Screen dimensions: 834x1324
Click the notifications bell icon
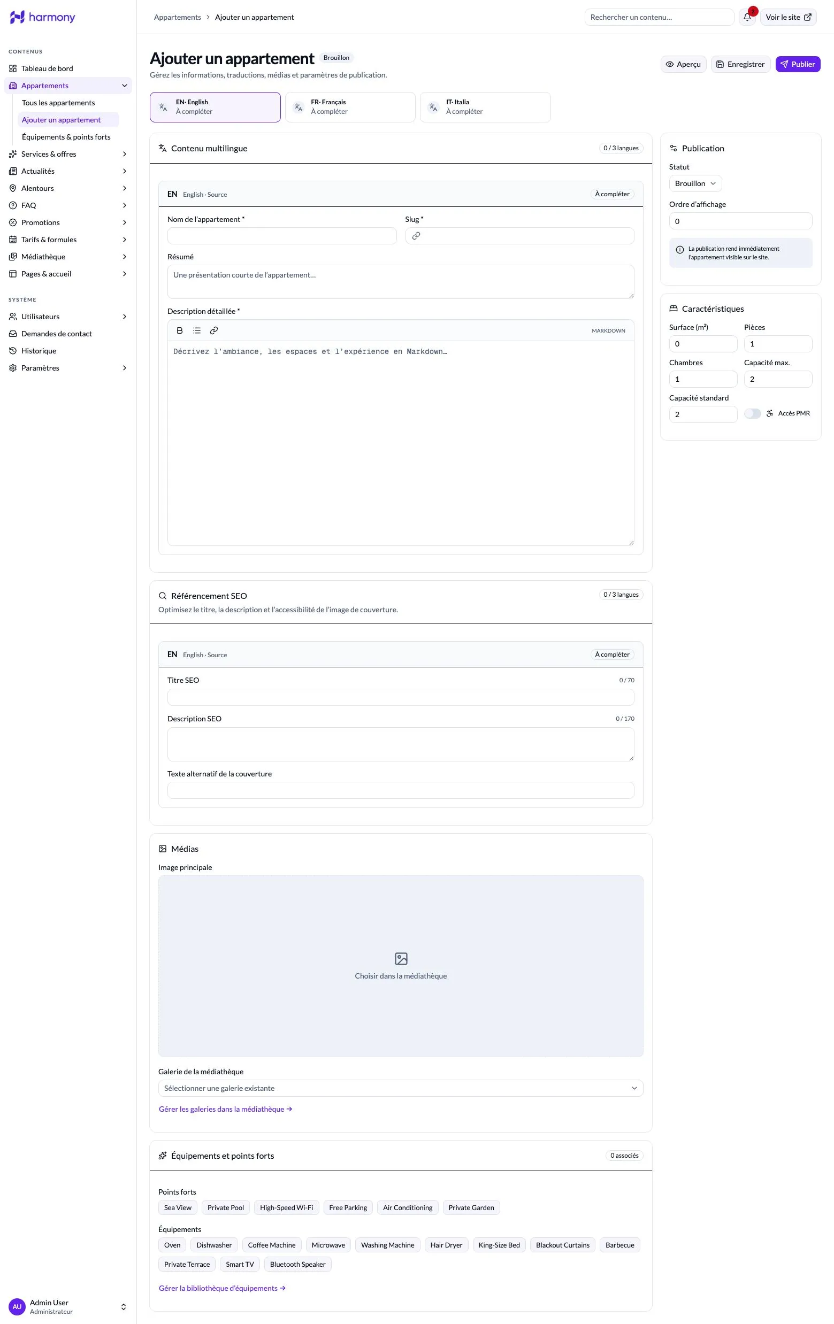747,17
